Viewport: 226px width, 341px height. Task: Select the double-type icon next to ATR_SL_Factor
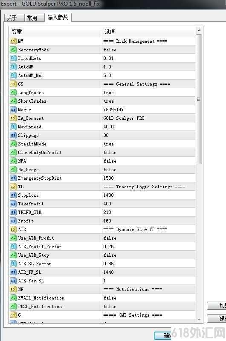point(13,264)
